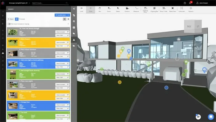Click View / Edit for issue 10
The height and width of the screenshot is (122, 216).
[x=62, y=35]
